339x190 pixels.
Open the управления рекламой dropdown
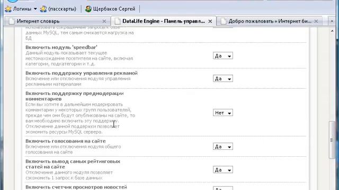point(223,79)
